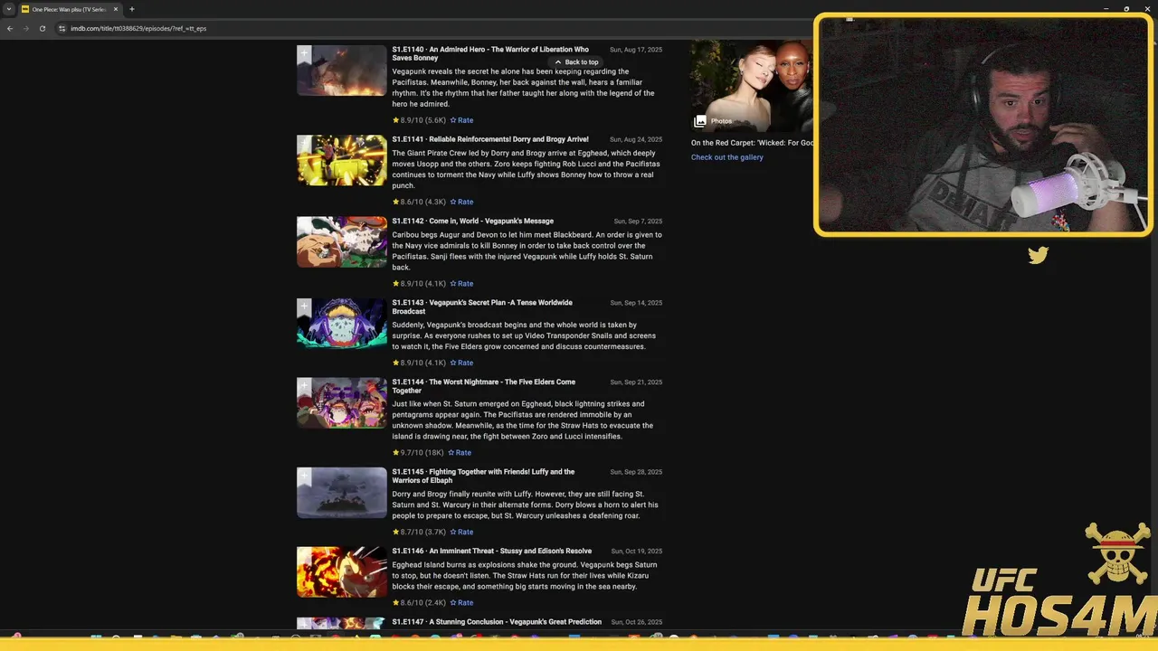Open episode title S1.E1141 Reliable Reinforcements
The image size is (1158, 651).
tap(490, 139)
